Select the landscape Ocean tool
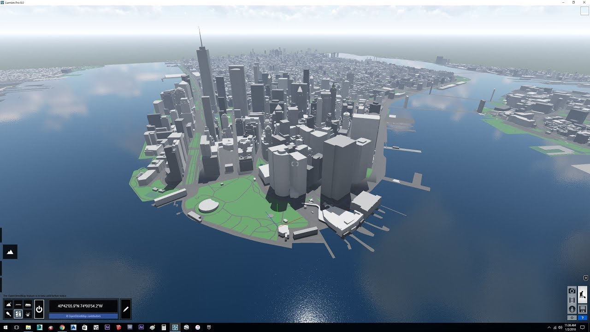590x332 pixels. (x=28, y=304)
